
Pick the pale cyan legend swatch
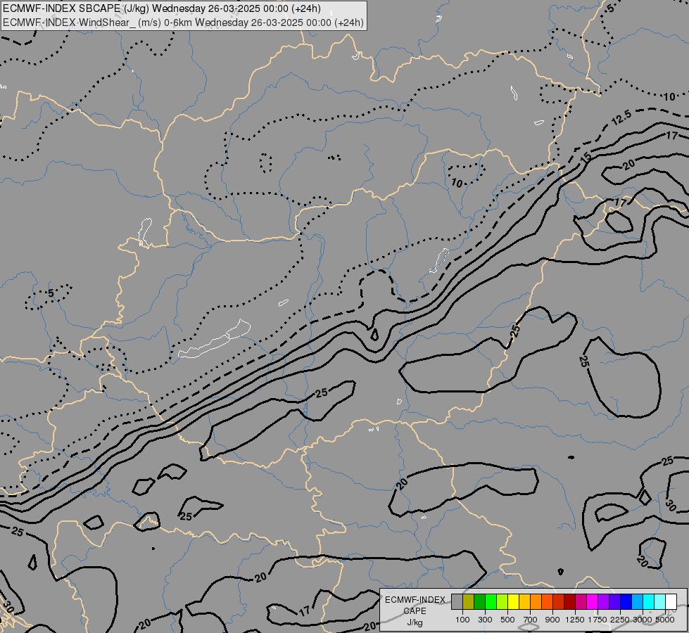659,601
